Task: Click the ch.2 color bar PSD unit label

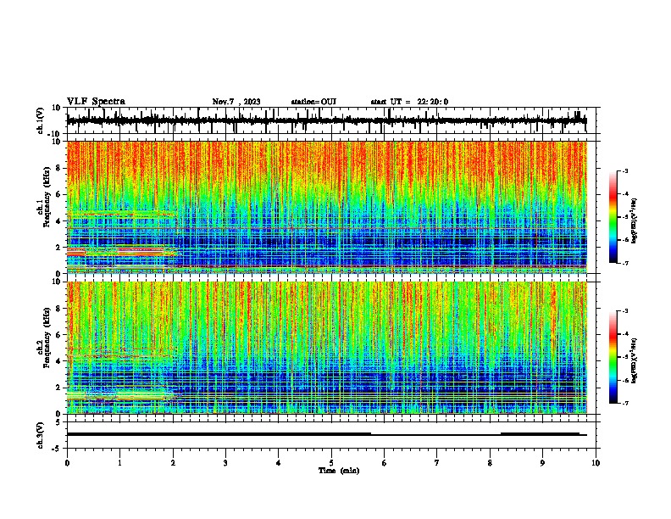Action: pos(634,360)
